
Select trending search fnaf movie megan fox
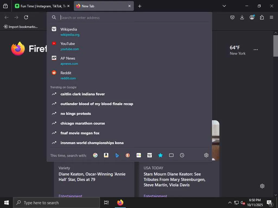(129, 133)
